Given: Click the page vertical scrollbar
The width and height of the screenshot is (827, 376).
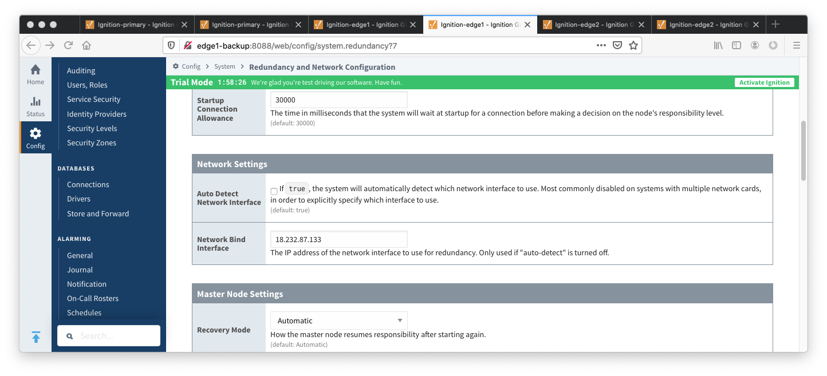Looking at the screenshot, I should click(804, 151).
